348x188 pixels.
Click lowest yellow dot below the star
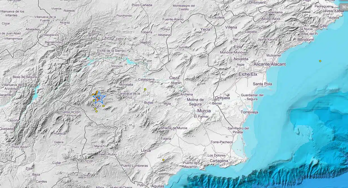(x=97, y=111)
